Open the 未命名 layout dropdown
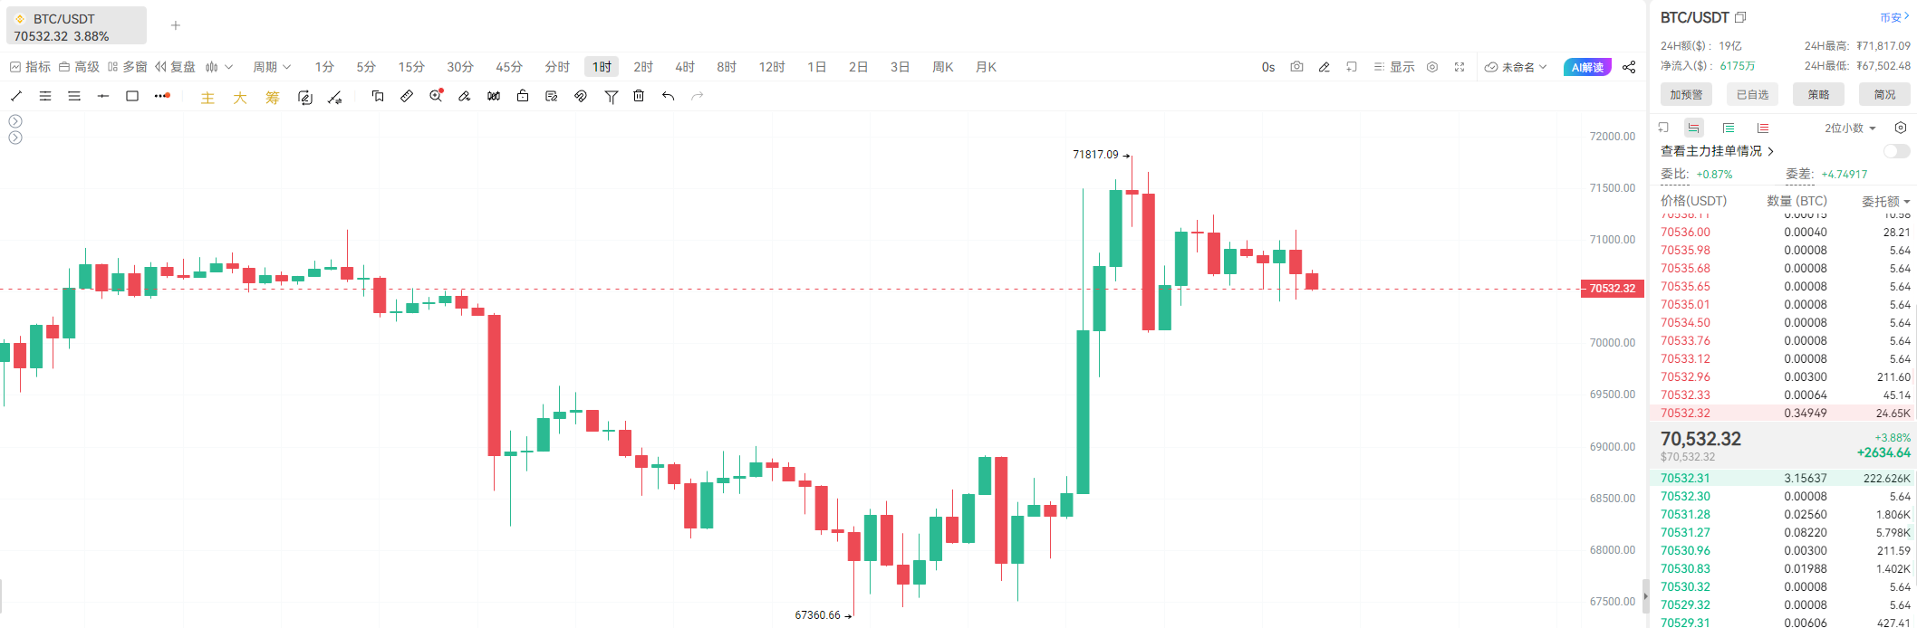 point(1516,67)
